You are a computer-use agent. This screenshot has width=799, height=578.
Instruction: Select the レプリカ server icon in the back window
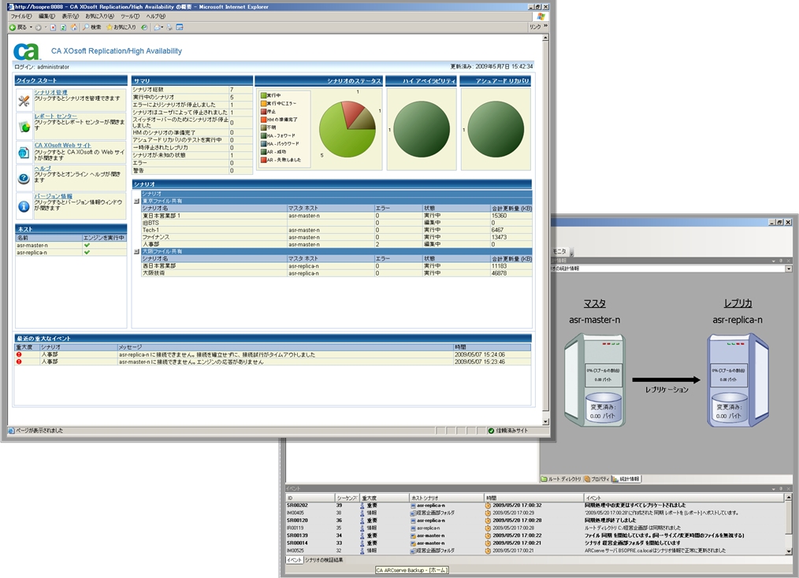coord(738,380)
